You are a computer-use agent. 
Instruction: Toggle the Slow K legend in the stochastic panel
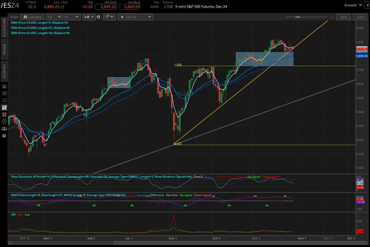pos(198,177)
